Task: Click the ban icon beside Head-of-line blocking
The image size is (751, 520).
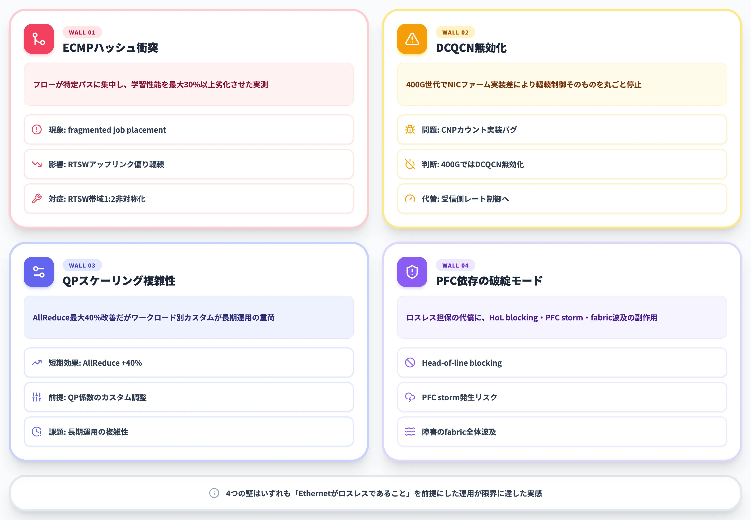Action: coord(410,363)
